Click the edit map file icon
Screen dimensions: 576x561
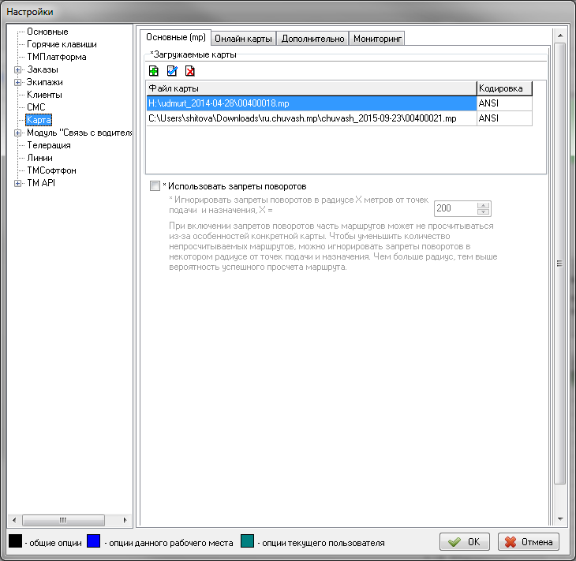[172, 71]
